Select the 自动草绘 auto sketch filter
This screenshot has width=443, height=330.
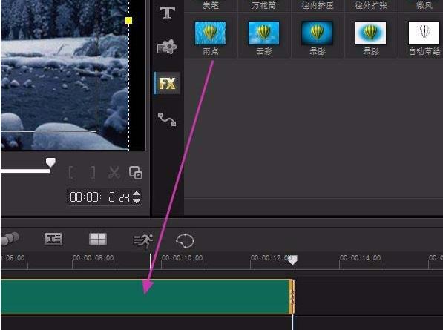[x=424, y=33]
